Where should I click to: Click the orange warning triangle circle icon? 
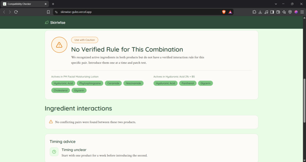pyautogui.click(x=59, y=45)
